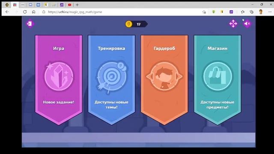Open the browser home page icon
The image size is (274, 154).
click(33, 12)
